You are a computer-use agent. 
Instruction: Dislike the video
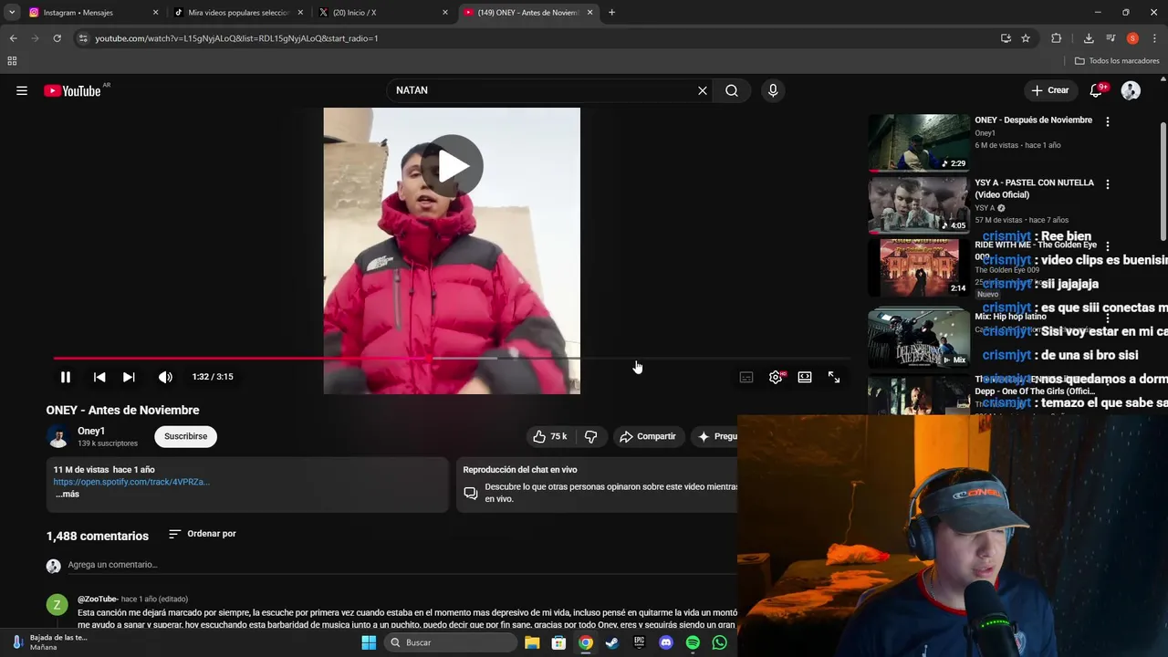click(x=591, y=436)
